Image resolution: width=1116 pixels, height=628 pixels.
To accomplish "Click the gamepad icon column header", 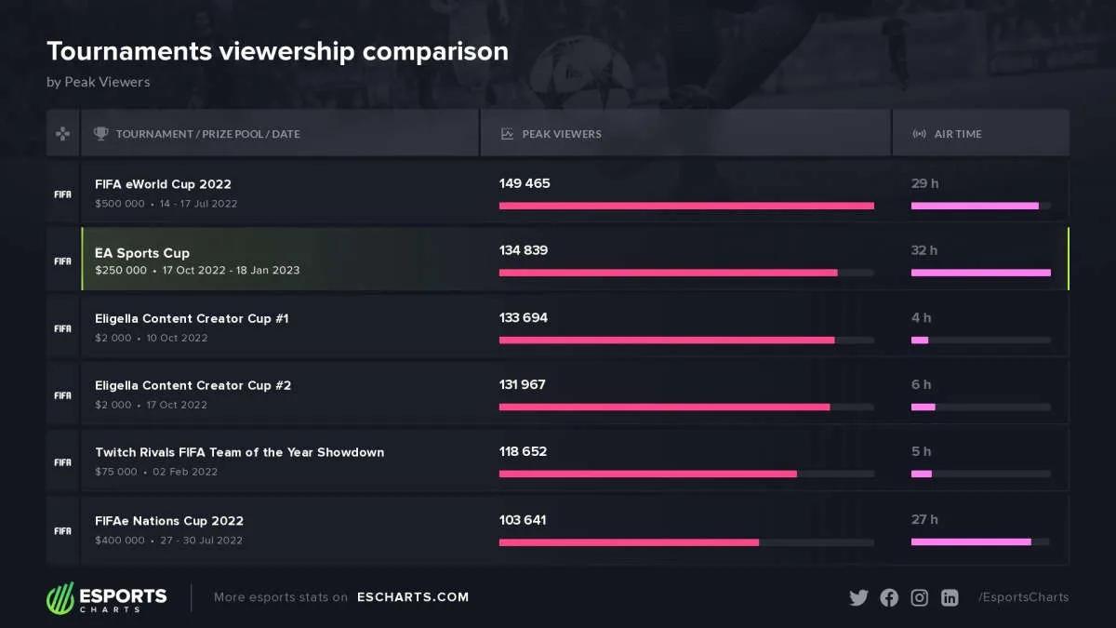I will point(63,133).
